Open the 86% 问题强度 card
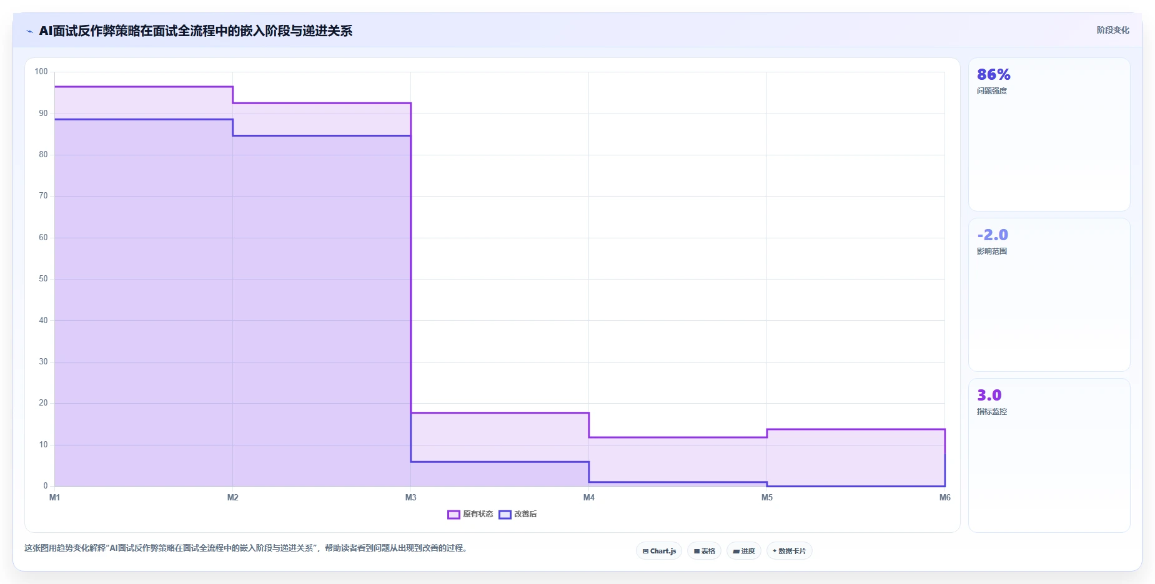 coord(1049,135)
